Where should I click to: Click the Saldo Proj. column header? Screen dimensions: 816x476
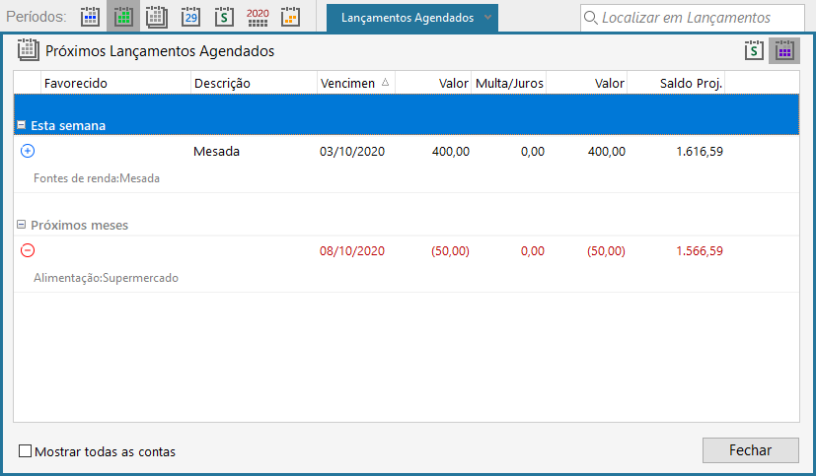click(691, 84)
